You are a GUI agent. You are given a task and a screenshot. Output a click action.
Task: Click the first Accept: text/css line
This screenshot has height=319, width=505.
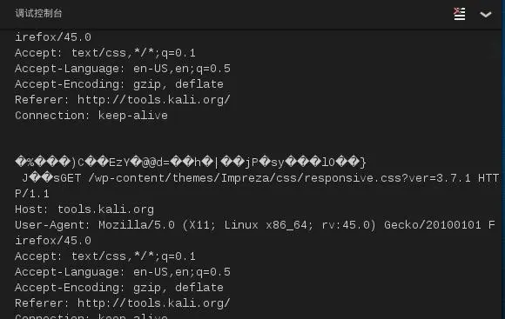[x=105, y=53]
